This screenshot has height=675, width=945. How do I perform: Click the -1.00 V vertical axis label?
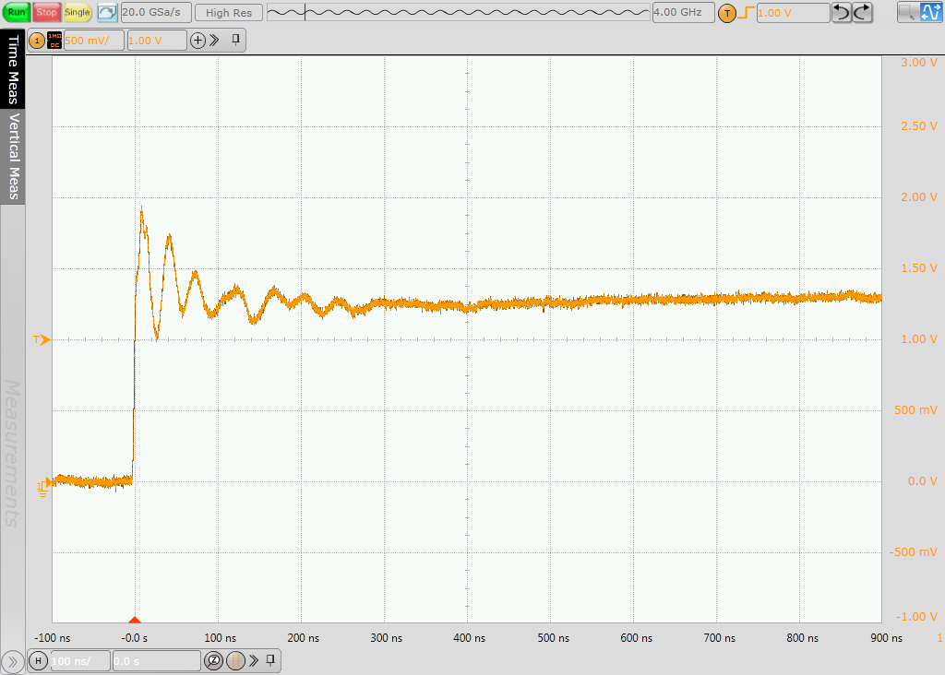[x=916, y=617]
